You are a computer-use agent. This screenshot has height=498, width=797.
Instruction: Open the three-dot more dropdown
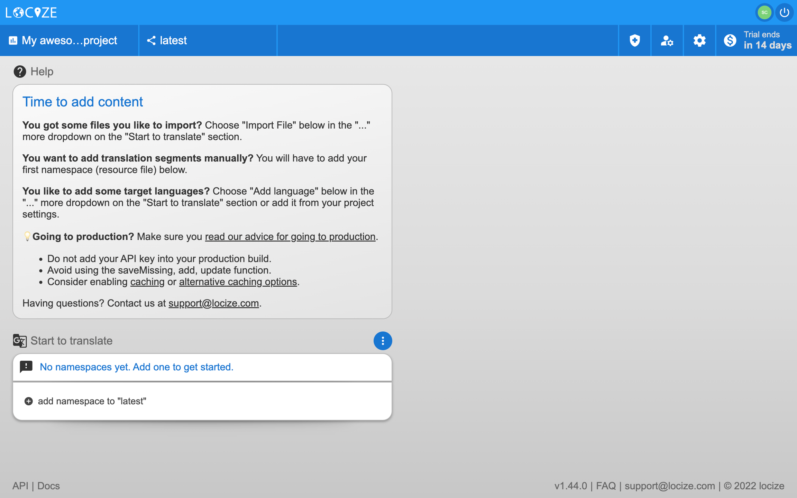pyautogui.click(x=383, y=341)
